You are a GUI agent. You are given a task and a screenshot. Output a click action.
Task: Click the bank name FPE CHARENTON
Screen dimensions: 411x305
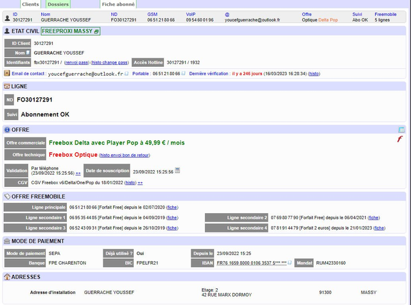tap(67, 263)
